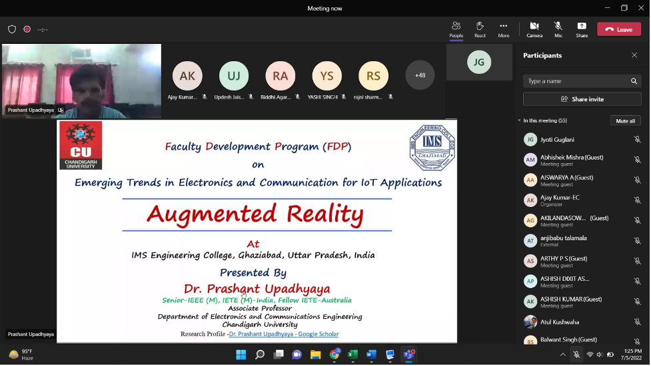Leave the meeting
The height and width of the screenshot is (366, 651).
pyautogui.click(x=618, y=29)
